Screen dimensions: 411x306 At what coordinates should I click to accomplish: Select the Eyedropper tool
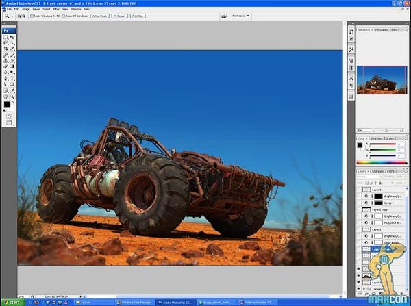[12, 90]
